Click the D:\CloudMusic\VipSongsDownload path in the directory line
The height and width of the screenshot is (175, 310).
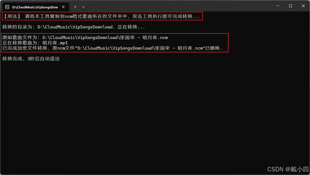coord(75,27)
